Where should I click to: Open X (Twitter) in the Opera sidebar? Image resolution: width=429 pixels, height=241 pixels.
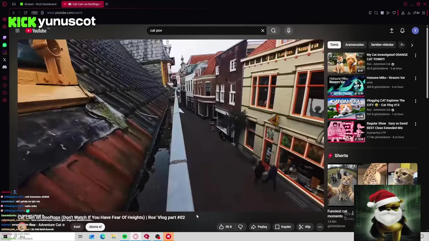[x=4, y=60]
